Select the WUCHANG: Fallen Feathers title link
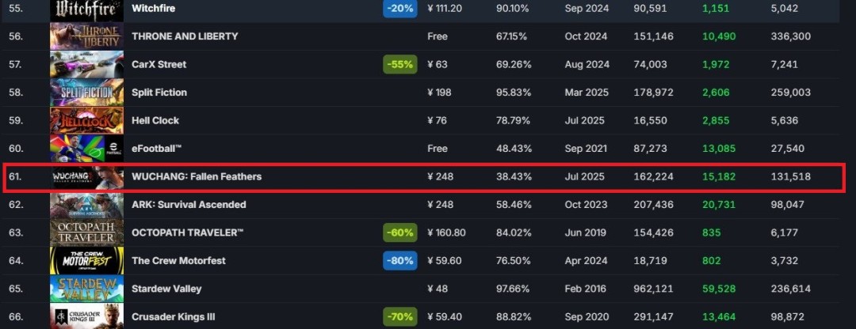Screen dimensions: 856x329 [x=197, y=176]
